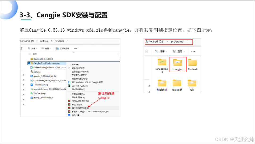Image resolution: width=255 pixels, height=144 pixels.
Task: Choose 在新标签页中打开(B)
Action: (80, 72)
